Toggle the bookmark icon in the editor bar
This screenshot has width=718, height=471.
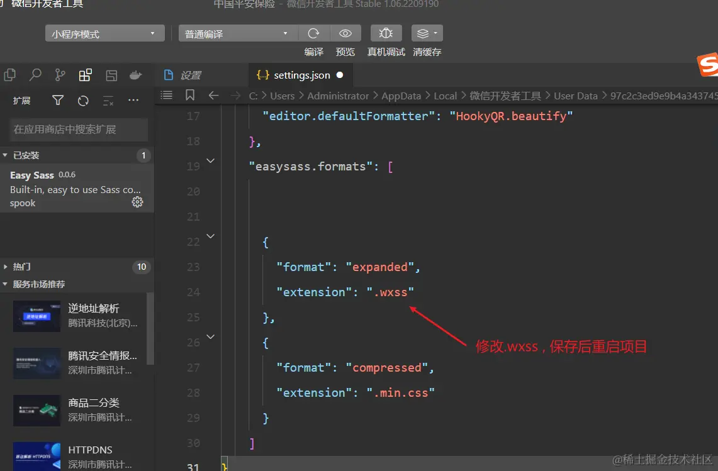[x=190, y=96]
